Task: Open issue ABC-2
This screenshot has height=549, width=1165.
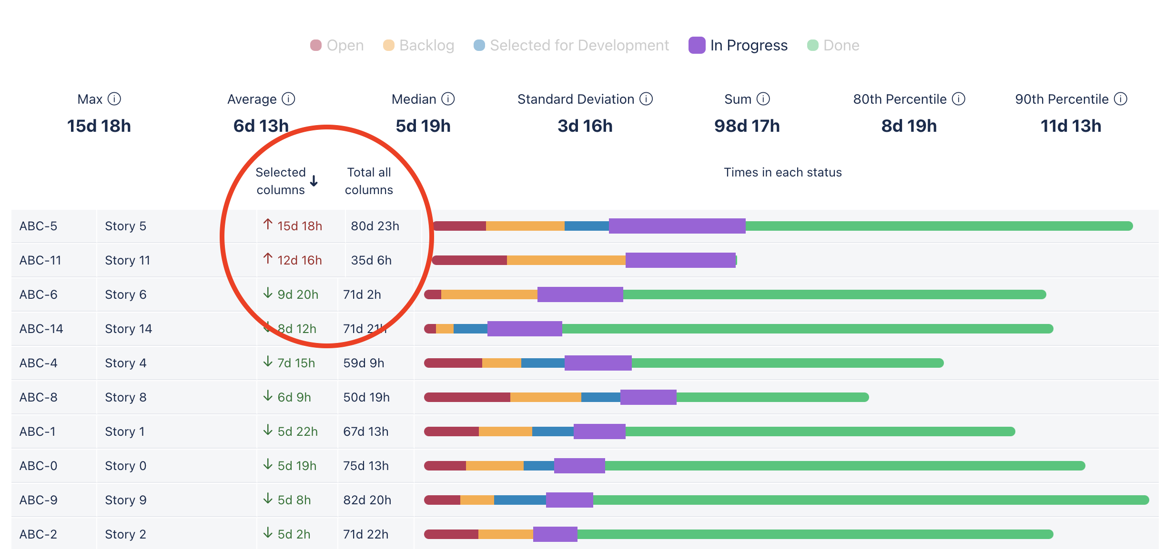Action: [x=38, y=534]
